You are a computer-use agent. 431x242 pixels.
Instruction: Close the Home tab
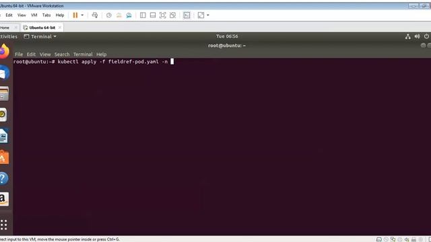tap(16, 28)
